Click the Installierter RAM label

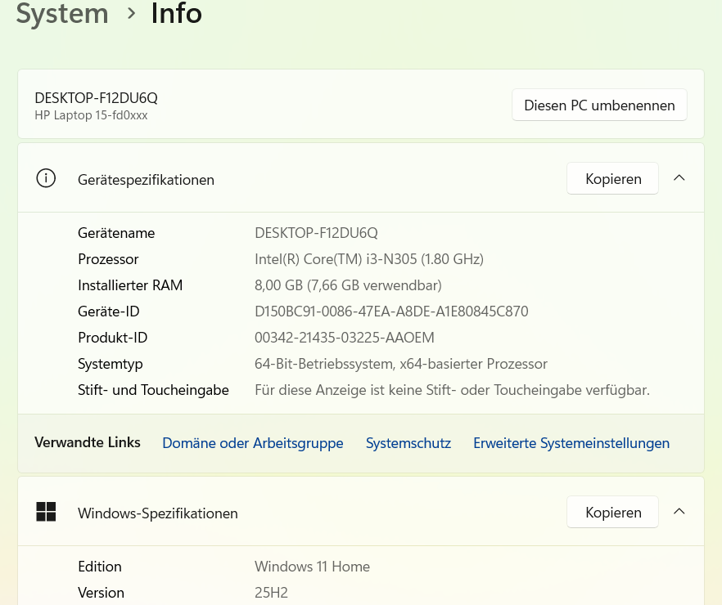click(130, 285)
